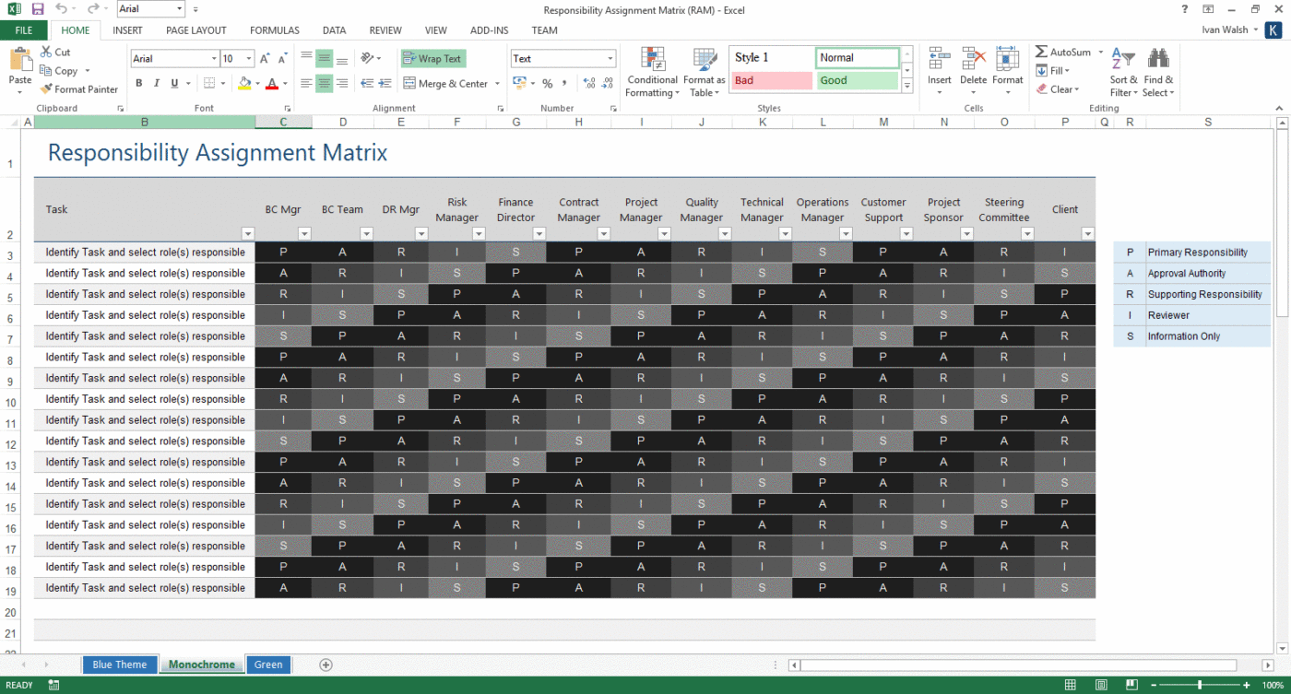Select the Format Painter tool
The image size is (1291, 694).
(x=79, y=89)
